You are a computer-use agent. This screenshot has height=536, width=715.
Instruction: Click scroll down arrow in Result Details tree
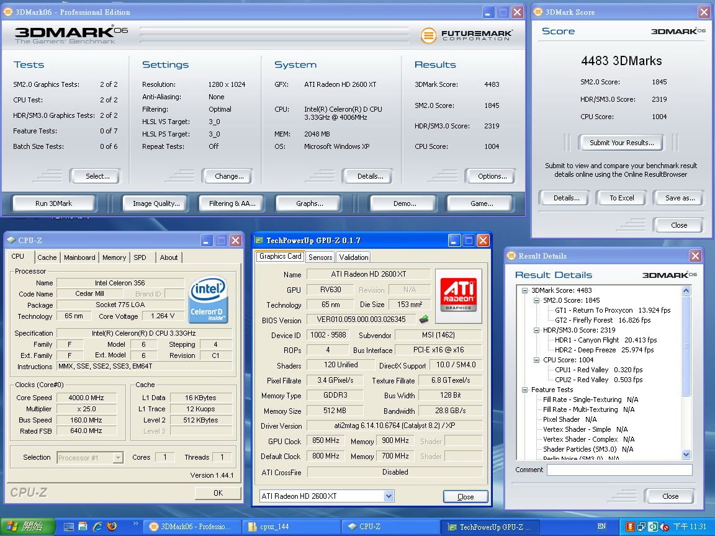[x=686, y=454]
